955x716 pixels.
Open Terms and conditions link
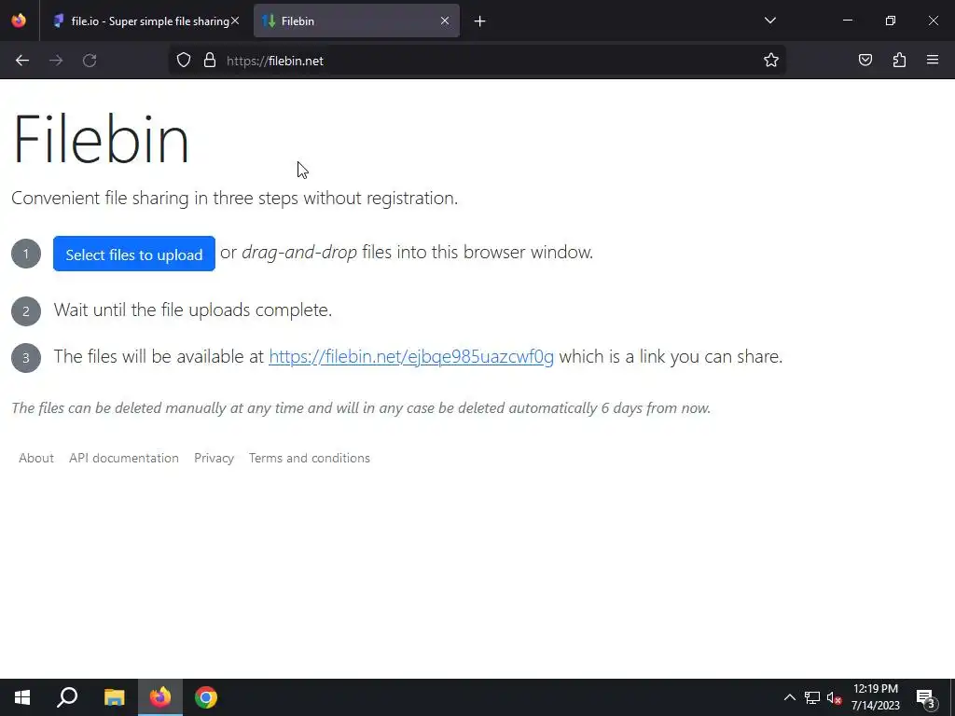pos(310,458)
